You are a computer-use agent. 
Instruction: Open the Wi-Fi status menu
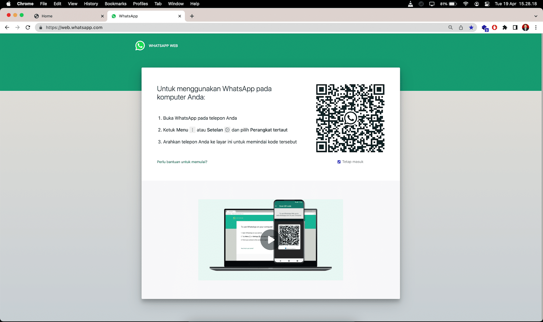point(466,4)
